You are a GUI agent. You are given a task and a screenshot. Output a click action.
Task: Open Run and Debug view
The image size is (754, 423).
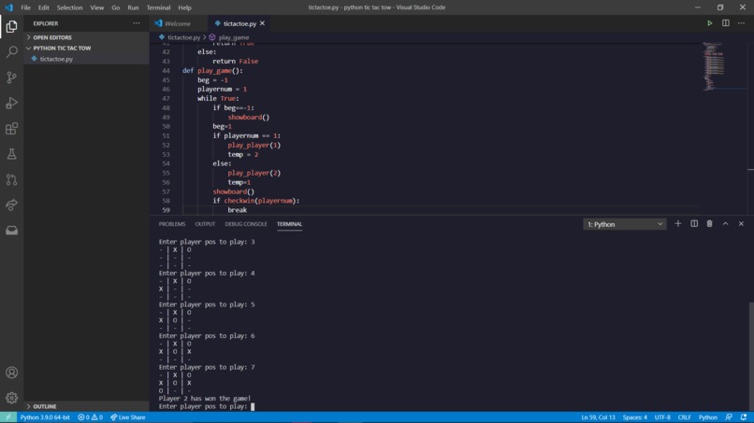11,103
